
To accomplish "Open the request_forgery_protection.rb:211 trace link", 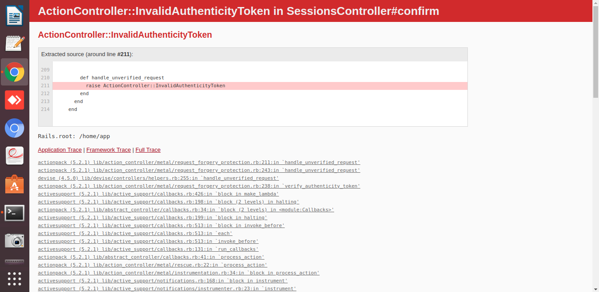I will [199, 162].
